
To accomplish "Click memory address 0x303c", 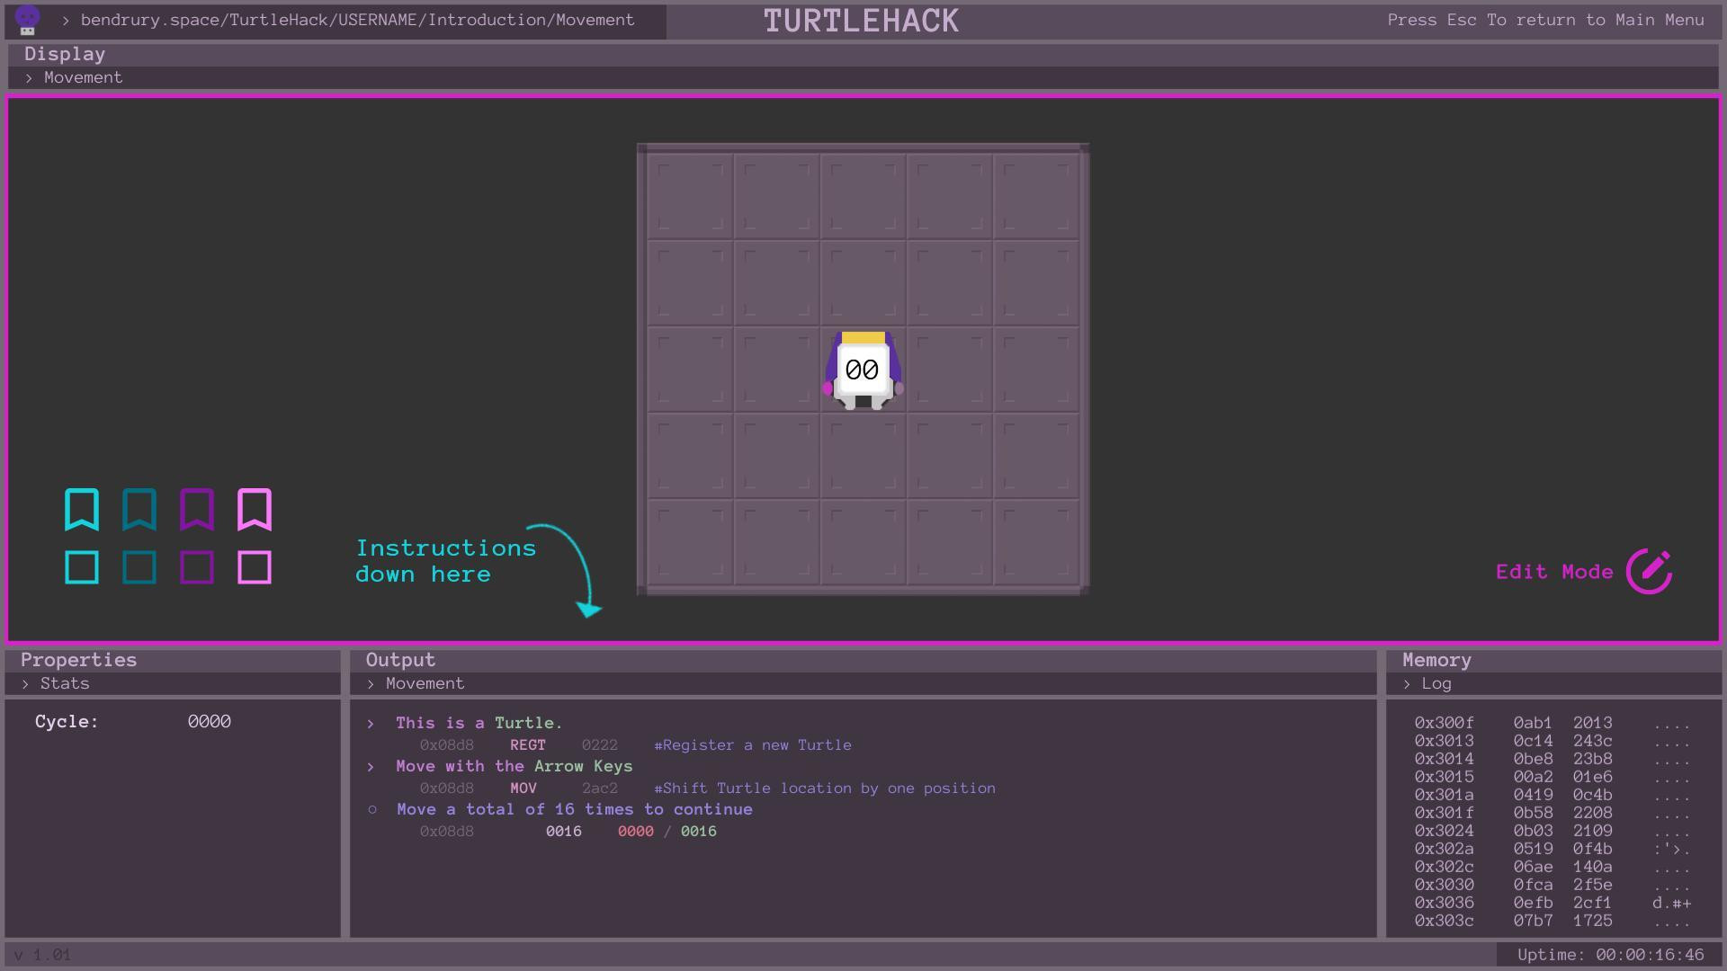I will 1444,921.
